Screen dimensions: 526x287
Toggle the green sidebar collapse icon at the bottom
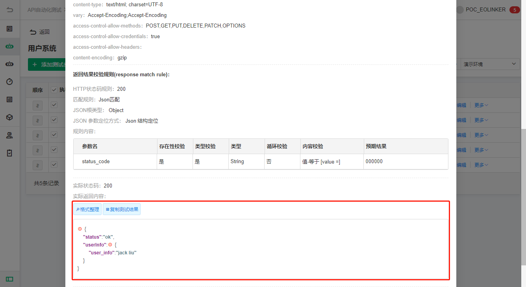pyautogui.click(x=10, y=279)
